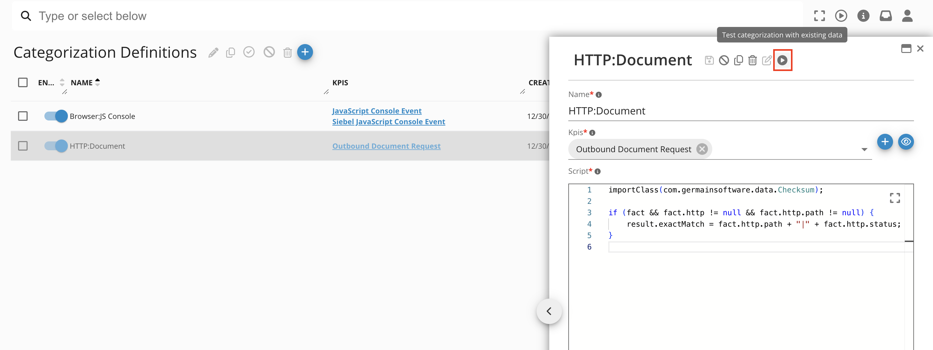This screenshot has width=933, height=350.
Task: Preview KPIs with the eye button
Action: [x=906, y=141]
